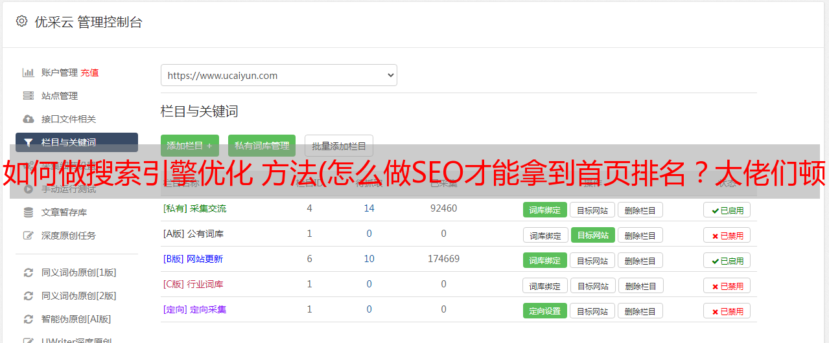Open 深度原创任务 in the sidebar
Viewport: 829px width, 343px height.
(x=69, y=236)
